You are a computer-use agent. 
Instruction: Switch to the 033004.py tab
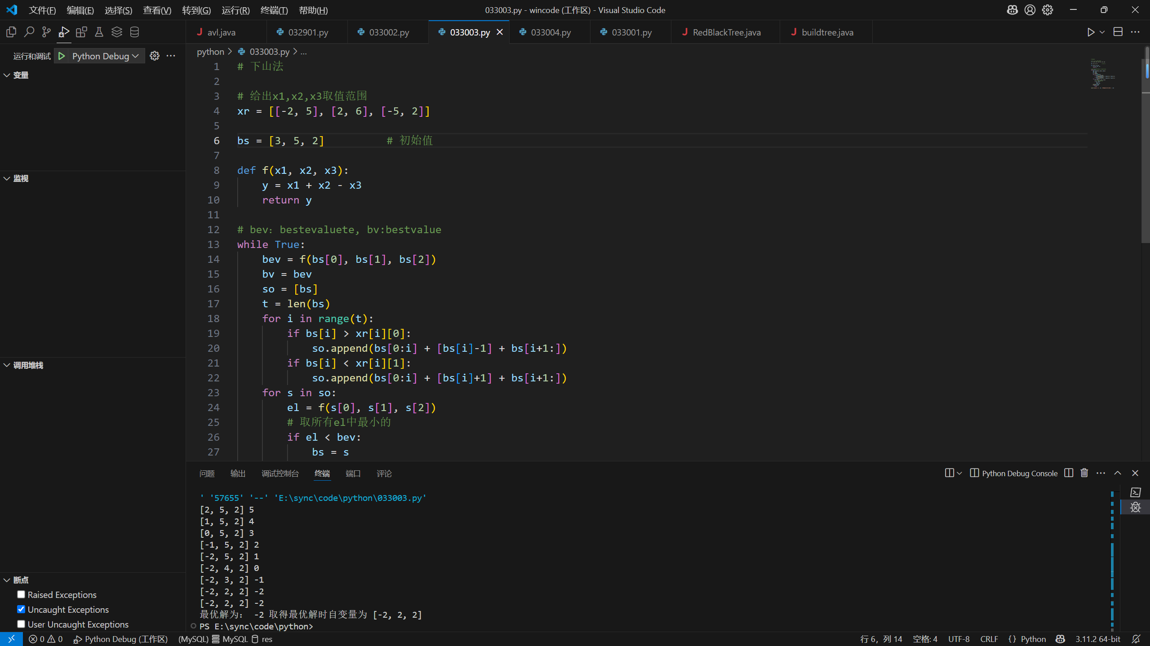coord(551,32)
